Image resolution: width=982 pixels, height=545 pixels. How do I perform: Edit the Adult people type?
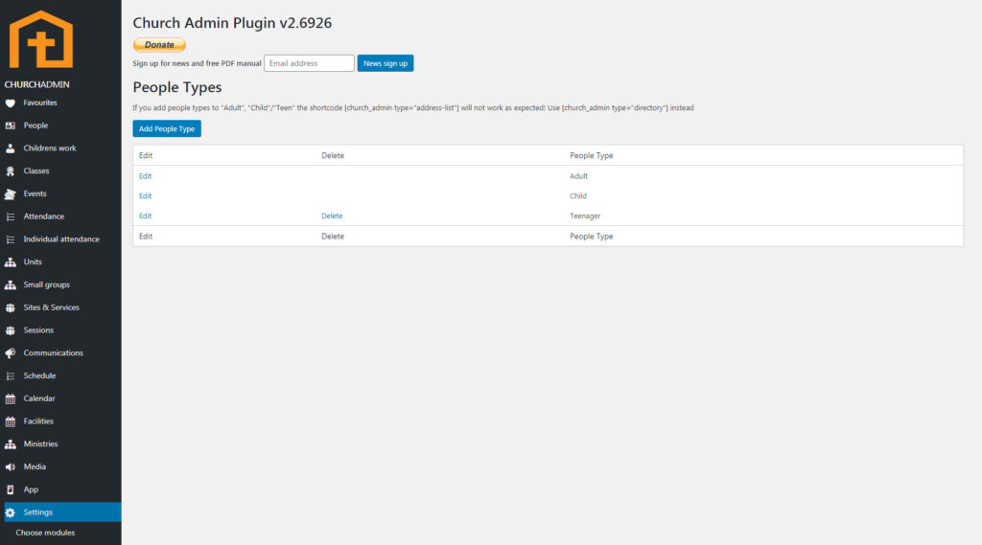pos(145,176)
